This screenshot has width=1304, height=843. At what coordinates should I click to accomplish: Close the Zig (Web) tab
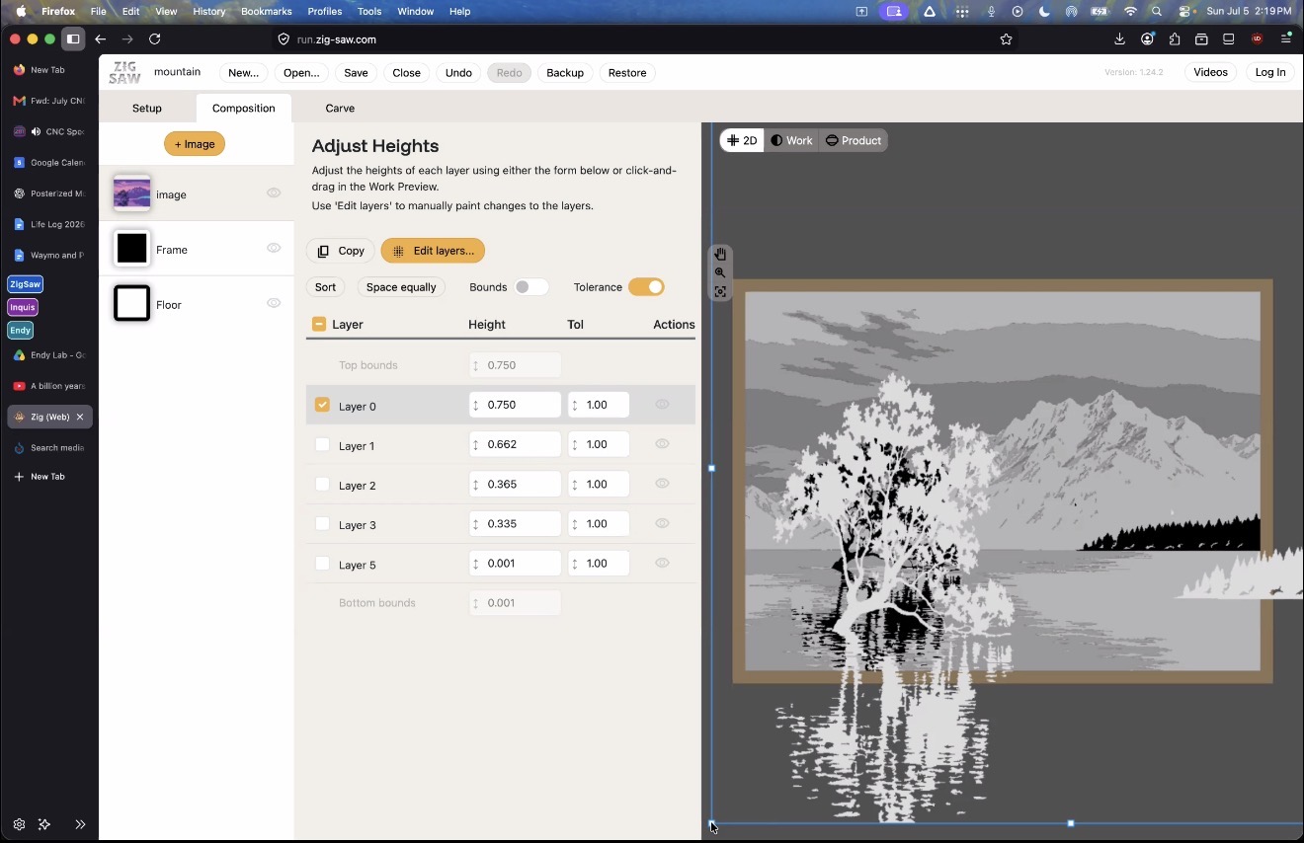coord(81,417)
